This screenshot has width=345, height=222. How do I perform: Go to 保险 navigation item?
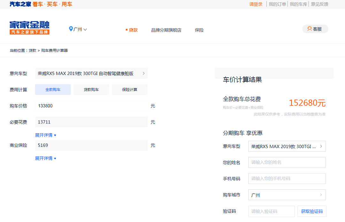[x=199, y=30]
